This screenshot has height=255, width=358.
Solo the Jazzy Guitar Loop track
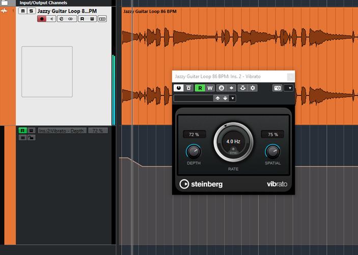tap(31, 11)
